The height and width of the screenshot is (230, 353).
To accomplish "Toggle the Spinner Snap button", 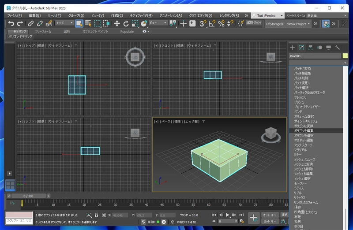I will click(230, 23).
